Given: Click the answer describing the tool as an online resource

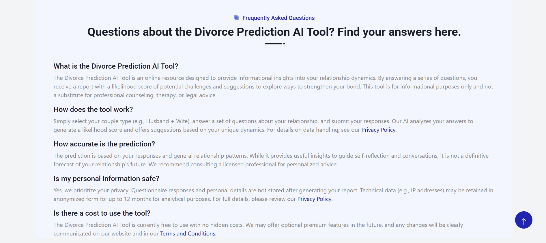Looking at the screenshot, I should coord(273,86).
